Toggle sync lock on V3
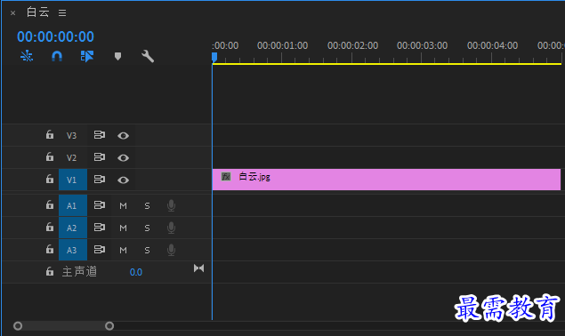This screenshot has width=565, height=336. click(100, 135)
